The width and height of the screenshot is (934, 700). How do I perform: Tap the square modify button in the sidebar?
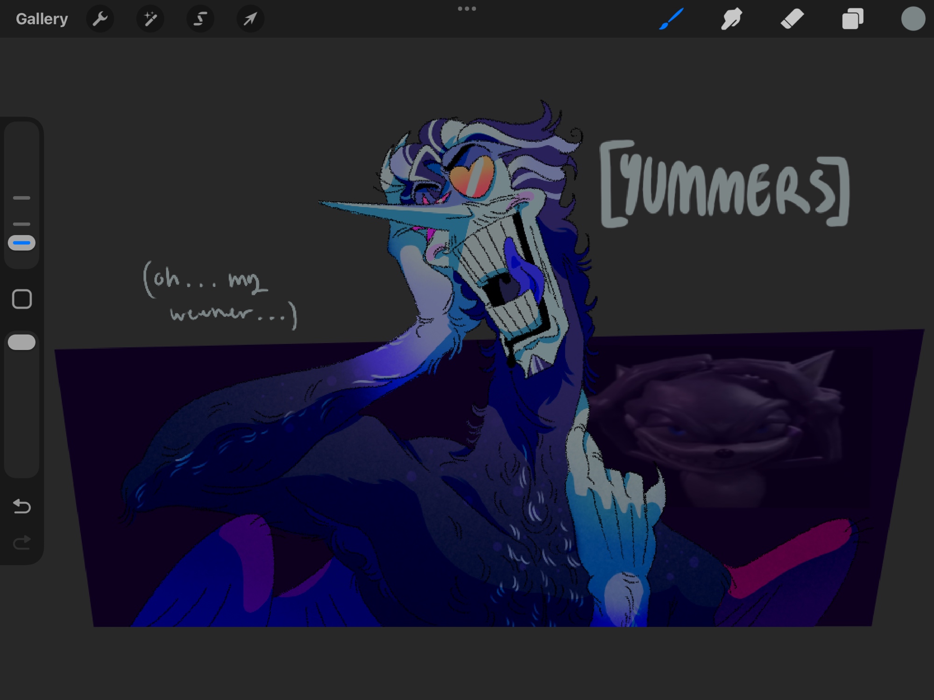(21, 299)
